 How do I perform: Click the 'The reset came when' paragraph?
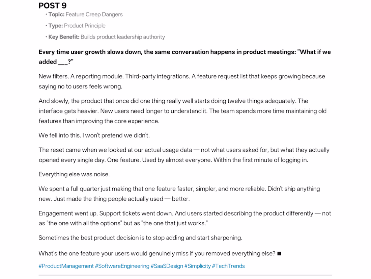pyautogui.click(x=184, y=155)
